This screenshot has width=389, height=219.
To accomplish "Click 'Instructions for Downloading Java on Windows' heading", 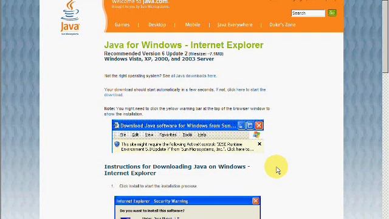I will pos(177,170).
